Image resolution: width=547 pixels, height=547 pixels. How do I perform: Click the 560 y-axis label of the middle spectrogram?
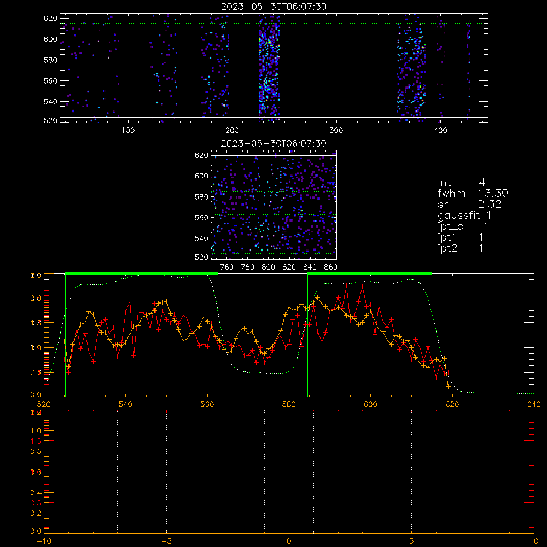pyautogui.click(x=202, y=218)
